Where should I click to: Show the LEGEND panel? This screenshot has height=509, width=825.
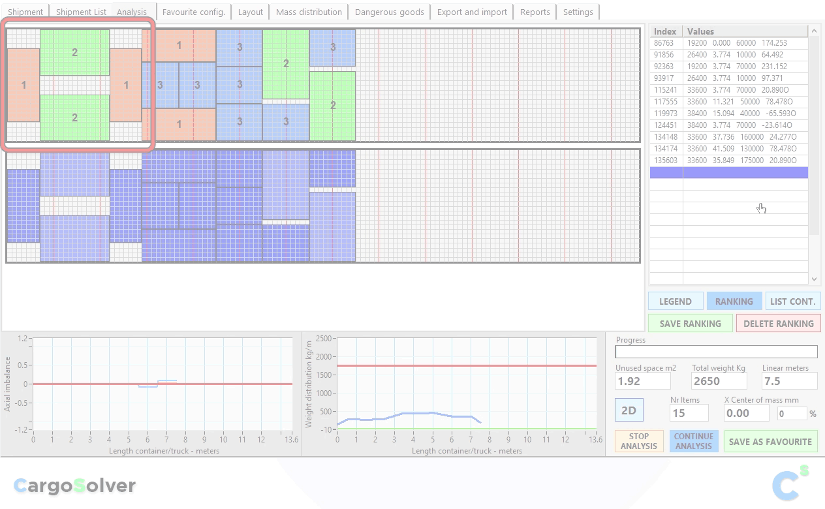(675, 301)
